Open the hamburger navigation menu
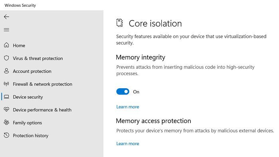 (x=6, y=30)
